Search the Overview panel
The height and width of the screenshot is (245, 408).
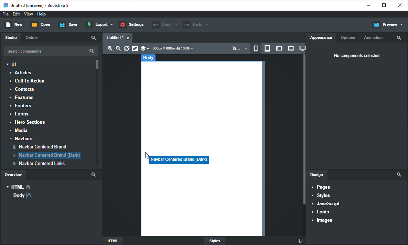tap(94, 175)
